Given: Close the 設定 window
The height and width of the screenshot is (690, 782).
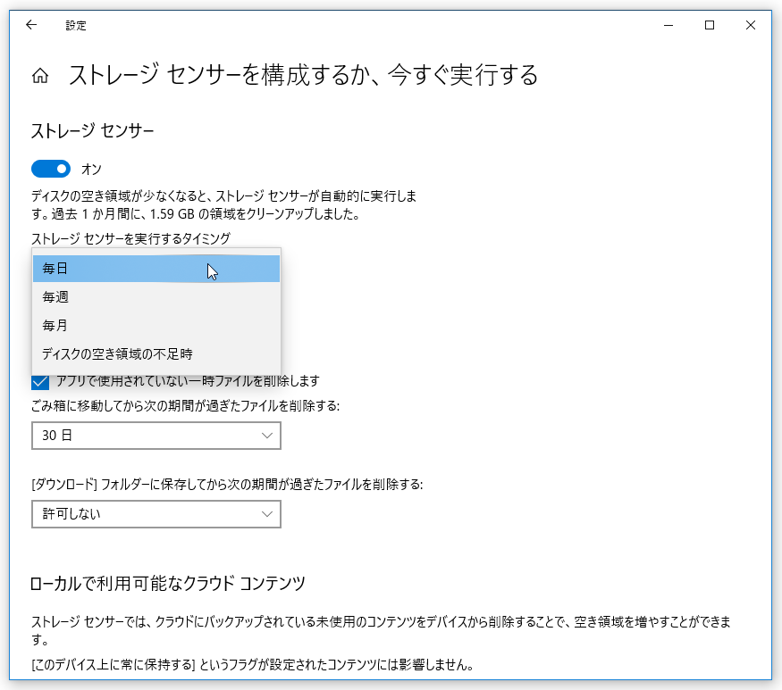Looking at the screenshot, I should click(751, 25).
